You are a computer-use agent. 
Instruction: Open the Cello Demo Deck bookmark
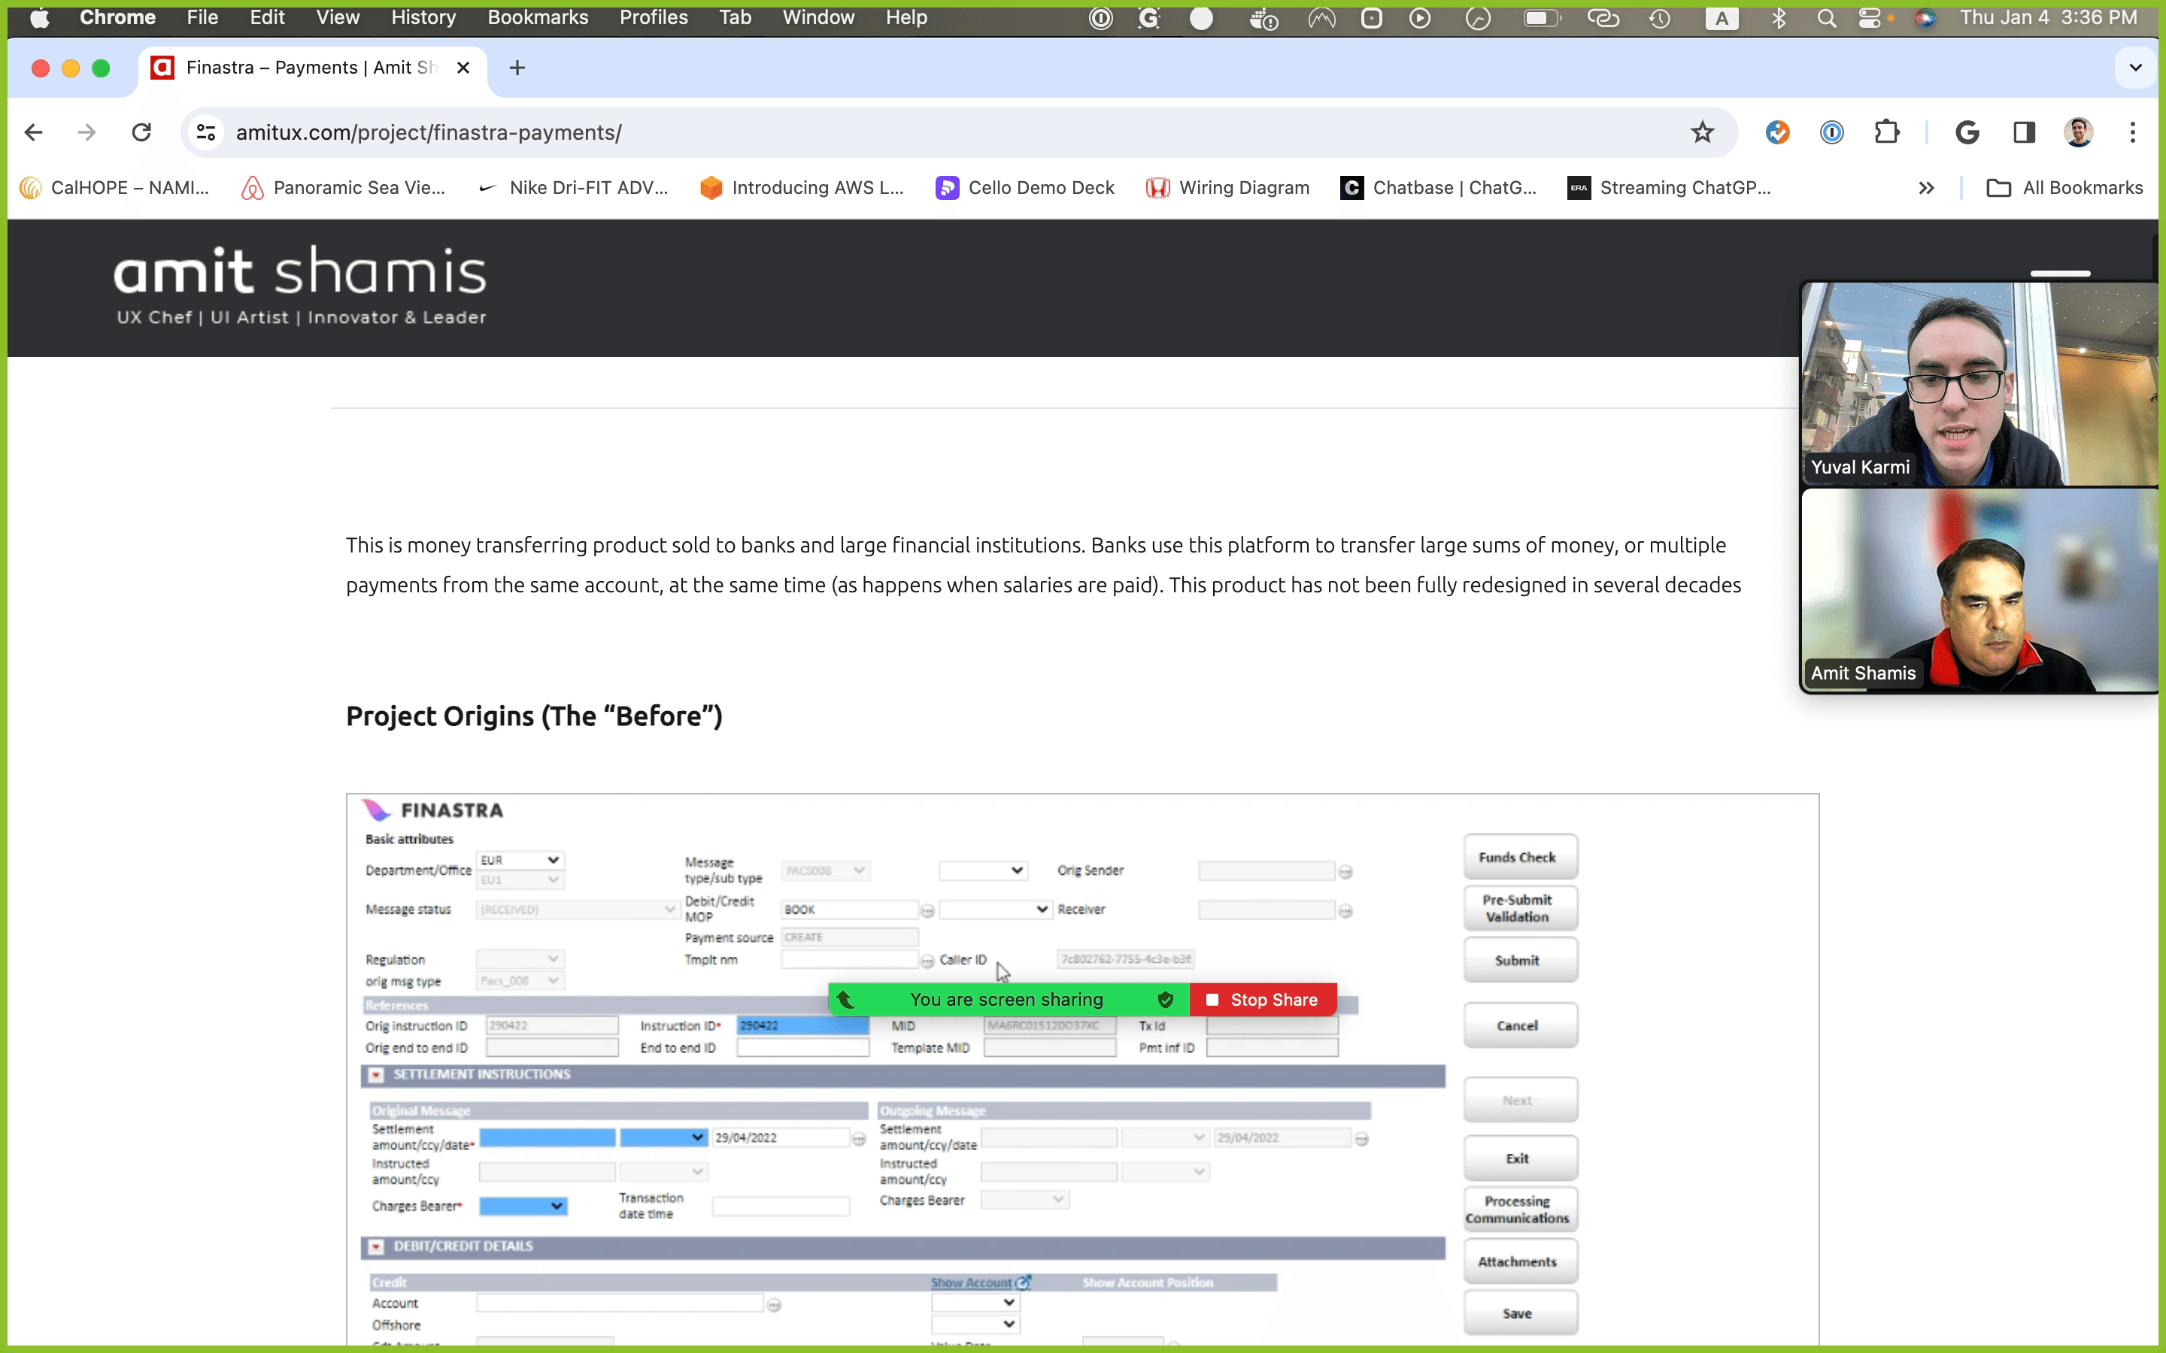tap(1025, 188)
